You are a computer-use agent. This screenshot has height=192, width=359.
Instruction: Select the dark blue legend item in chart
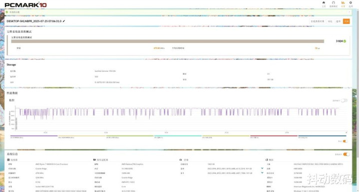click(x=322, y=137)
